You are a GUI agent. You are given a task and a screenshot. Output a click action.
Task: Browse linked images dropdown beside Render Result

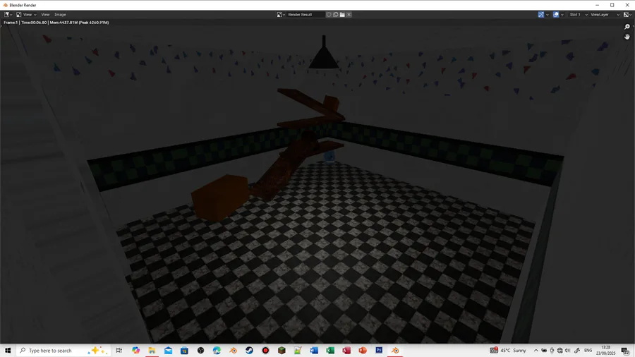point(281,15)
